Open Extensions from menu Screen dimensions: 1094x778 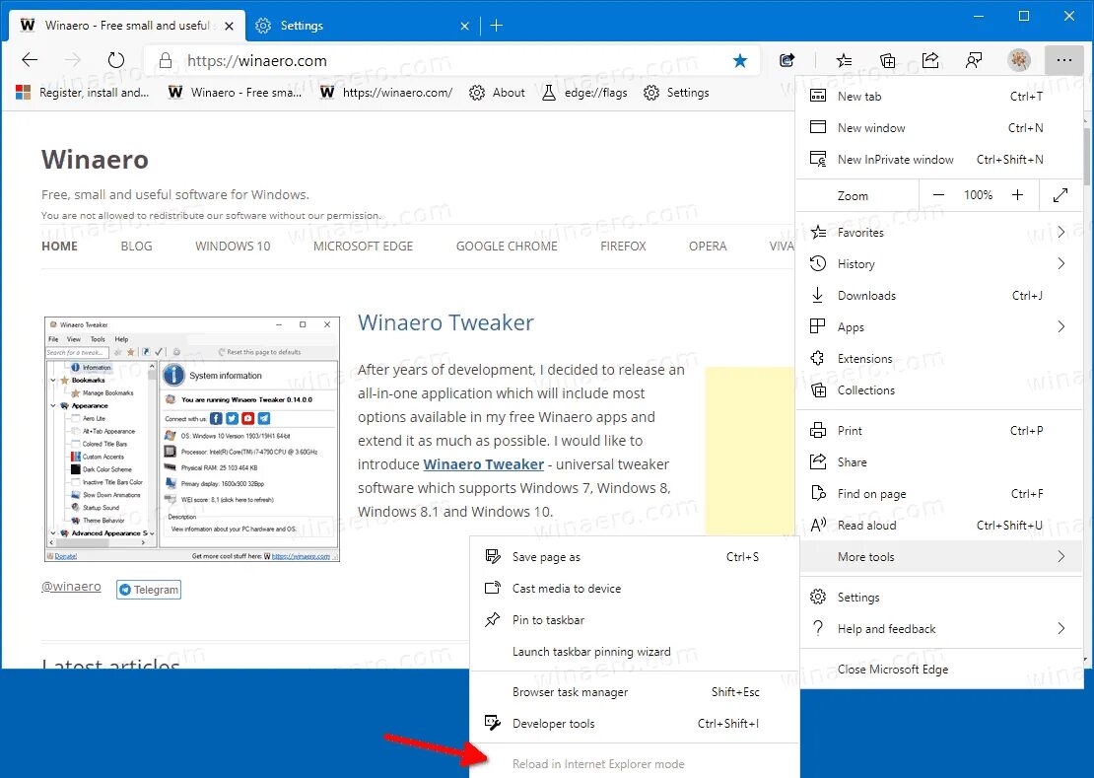[939, 358]
